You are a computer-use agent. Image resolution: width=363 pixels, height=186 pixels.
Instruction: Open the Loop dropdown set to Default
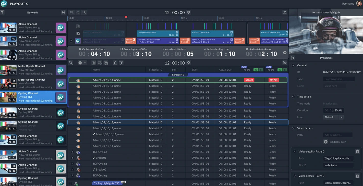pos(334,117)
